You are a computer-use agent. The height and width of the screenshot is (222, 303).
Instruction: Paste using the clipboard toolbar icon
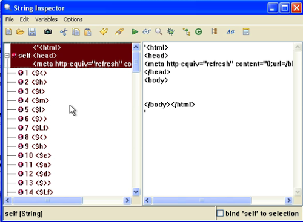point(88,31)
